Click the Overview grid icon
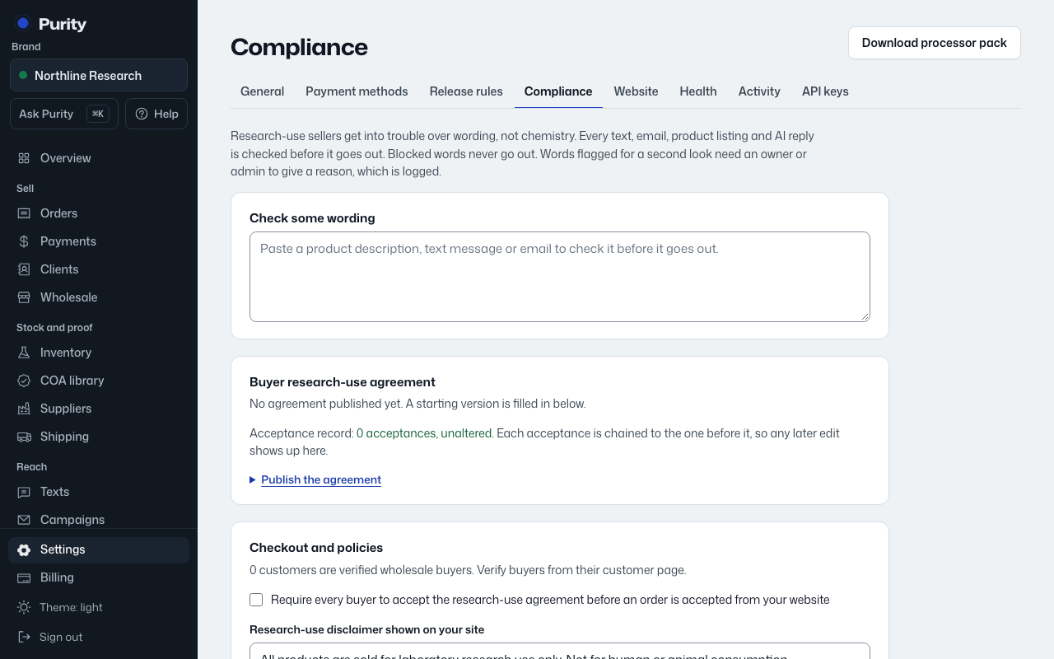 [x=24, y=158]
